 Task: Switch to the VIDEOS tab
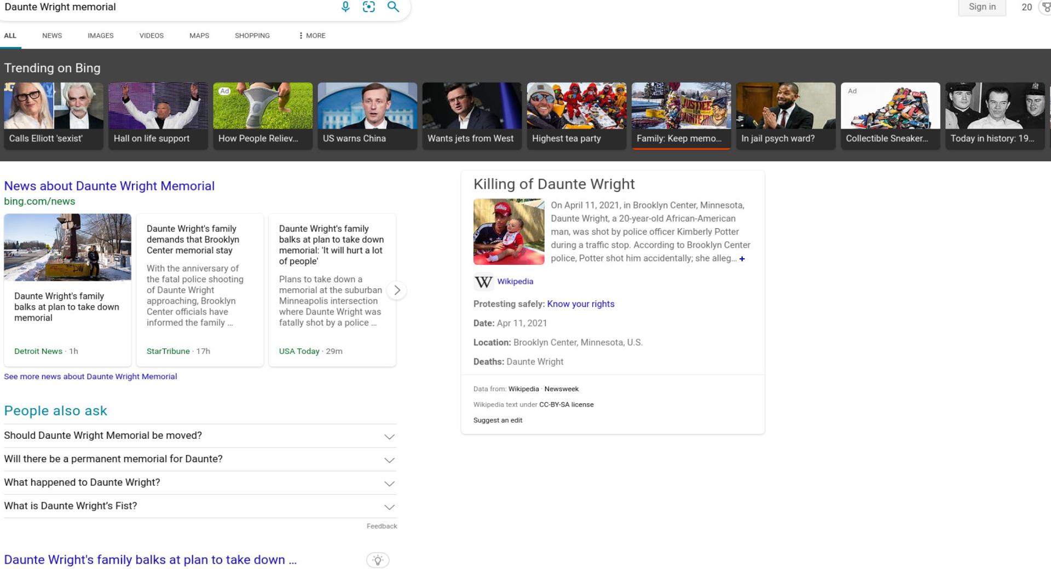coord(152,36)
